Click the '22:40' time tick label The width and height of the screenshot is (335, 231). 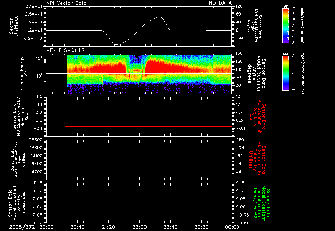click(170, 227)
